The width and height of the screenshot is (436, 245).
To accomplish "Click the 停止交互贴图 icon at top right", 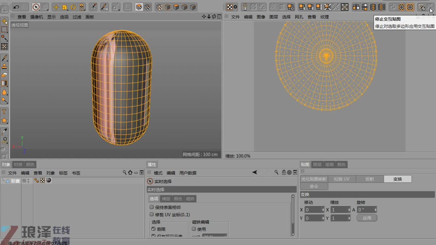I will coord(431,7).
